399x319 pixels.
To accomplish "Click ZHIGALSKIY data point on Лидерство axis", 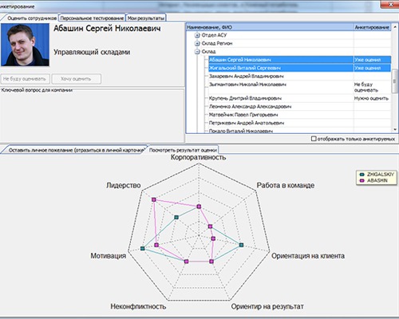I will pyautogui.click(x=176, y=217).
